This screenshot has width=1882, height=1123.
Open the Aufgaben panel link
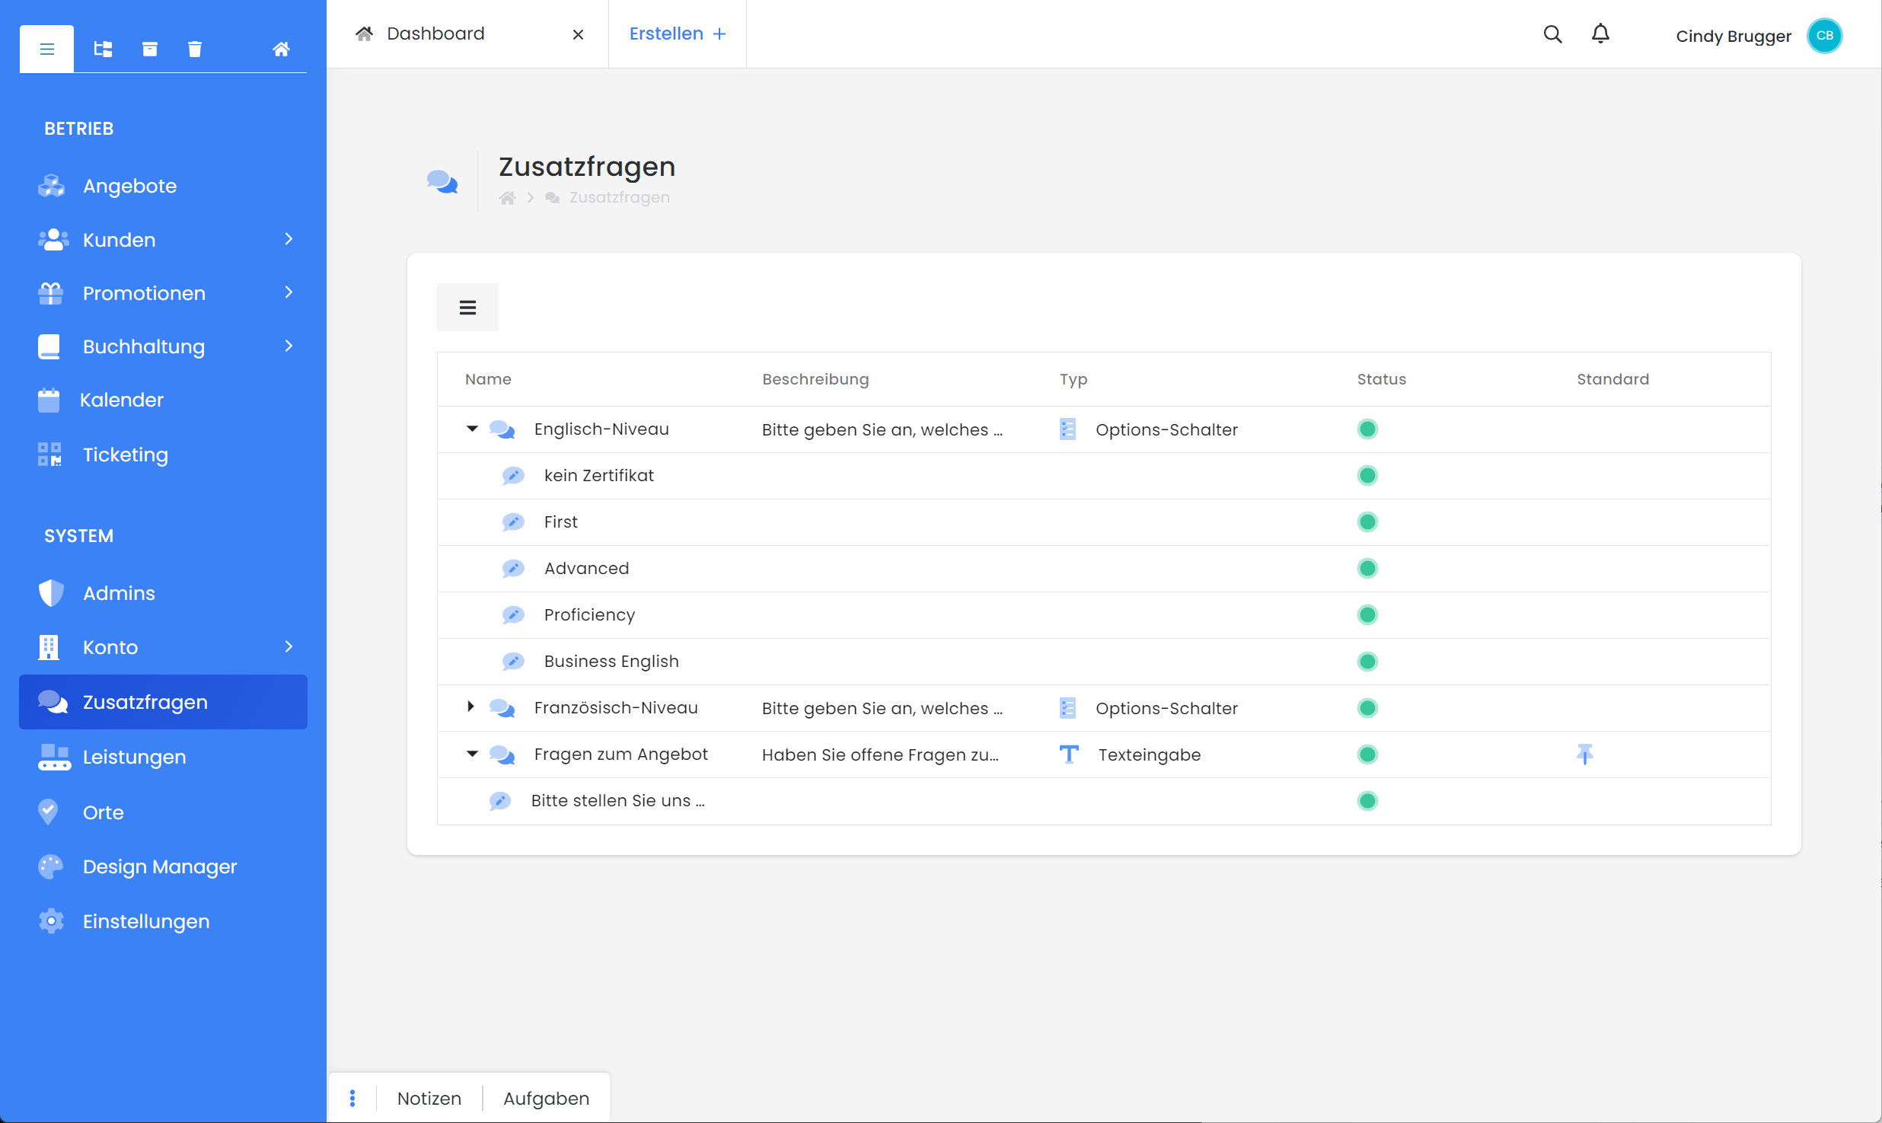tap(546, 1098)
